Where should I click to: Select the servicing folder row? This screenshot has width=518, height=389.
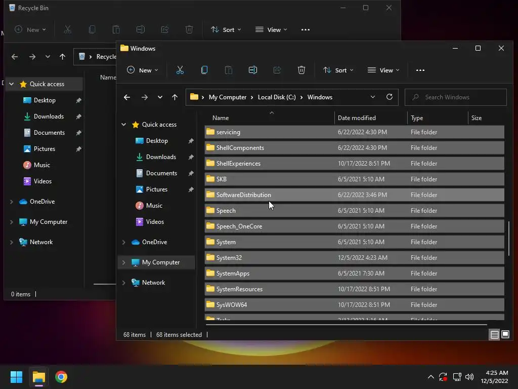pos(355,132)
